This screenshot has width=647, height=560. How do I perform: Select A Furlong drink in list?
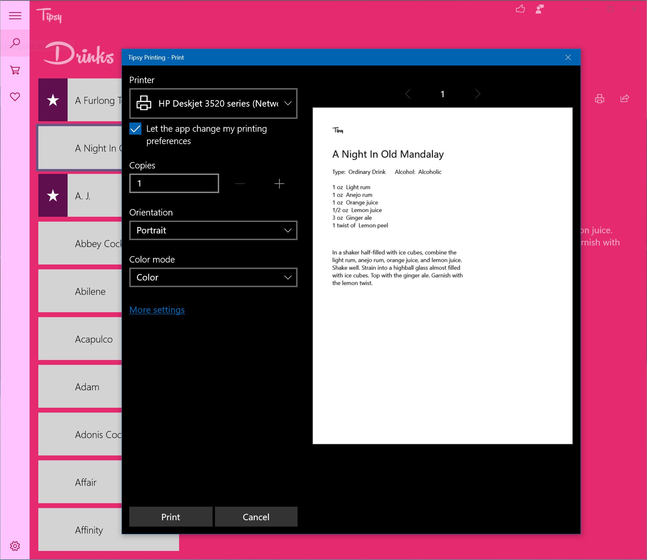click(x=80, y=100)
